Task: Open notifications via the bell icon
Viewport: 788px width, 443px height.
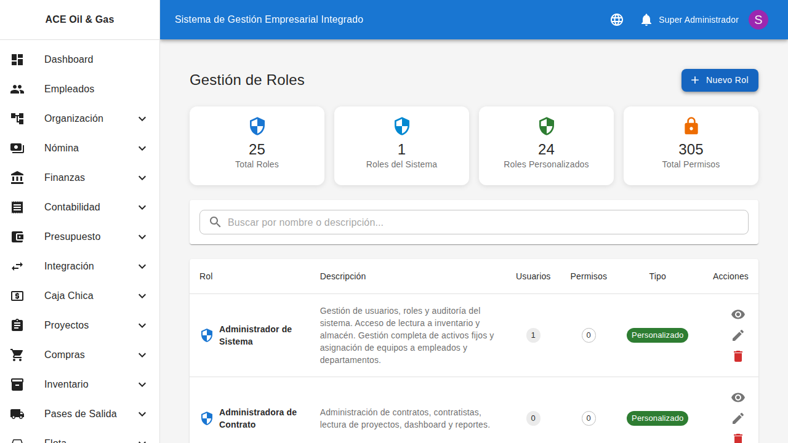Action: [x=646, y=19]
